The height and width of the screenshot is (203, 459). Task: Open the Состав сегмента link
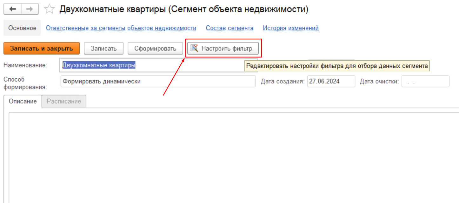(229, 28)
